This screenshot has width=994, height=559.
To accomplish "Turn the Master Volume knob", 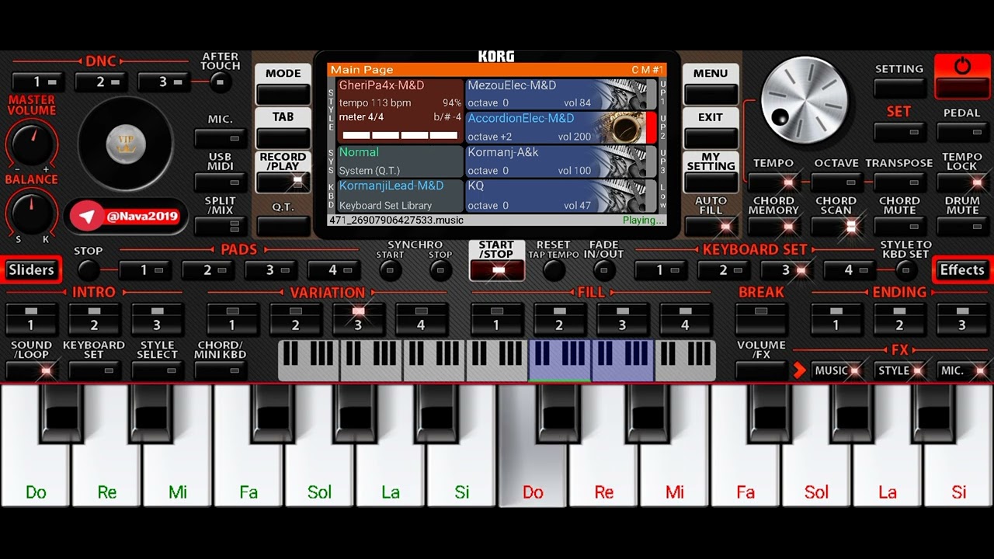I will 32,143.
